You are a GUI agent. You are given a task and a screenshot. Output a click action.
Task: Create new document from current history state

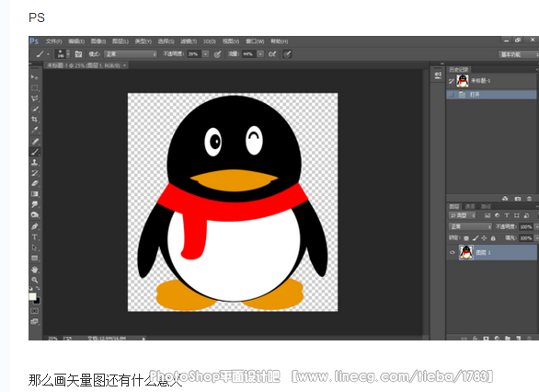coord(505,199)
